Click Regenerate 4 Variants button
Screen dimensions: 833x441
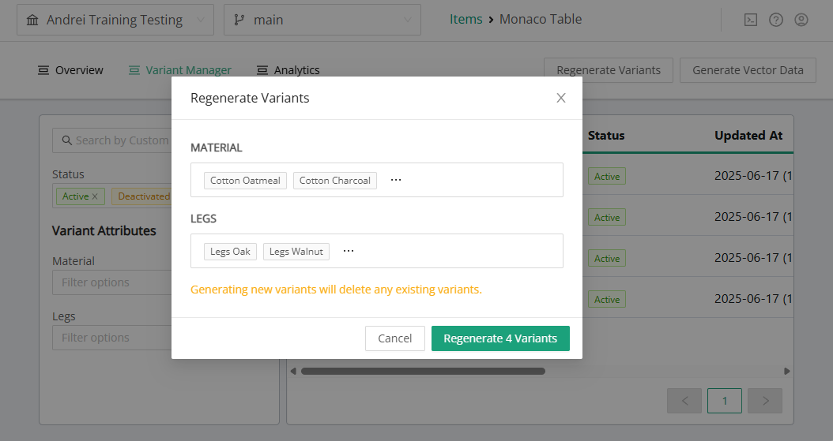tap(500, 338)
